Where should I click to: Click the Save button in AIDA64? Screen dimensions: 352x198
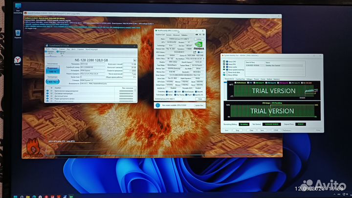point(262,130)
